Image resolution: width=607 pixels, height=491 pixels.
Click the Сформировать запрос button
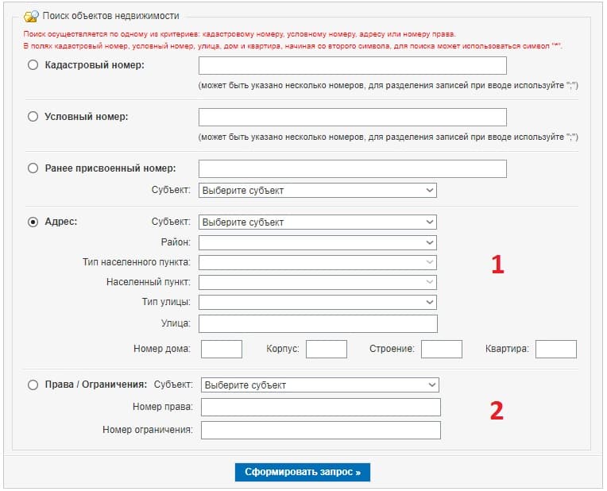pyautogui.click(x=303, y=472)
